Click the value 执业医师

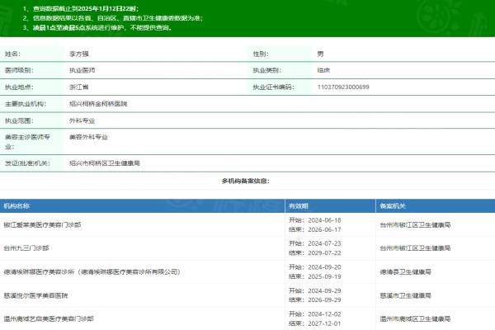pos(82,70)
